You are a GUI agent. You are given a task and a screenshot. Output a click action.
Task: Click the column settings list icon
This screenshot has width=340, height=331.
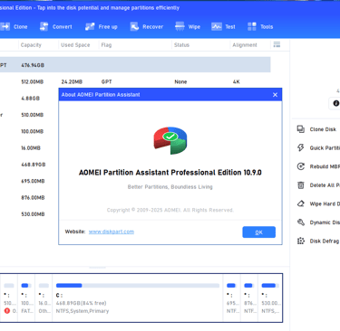point(277,44)
